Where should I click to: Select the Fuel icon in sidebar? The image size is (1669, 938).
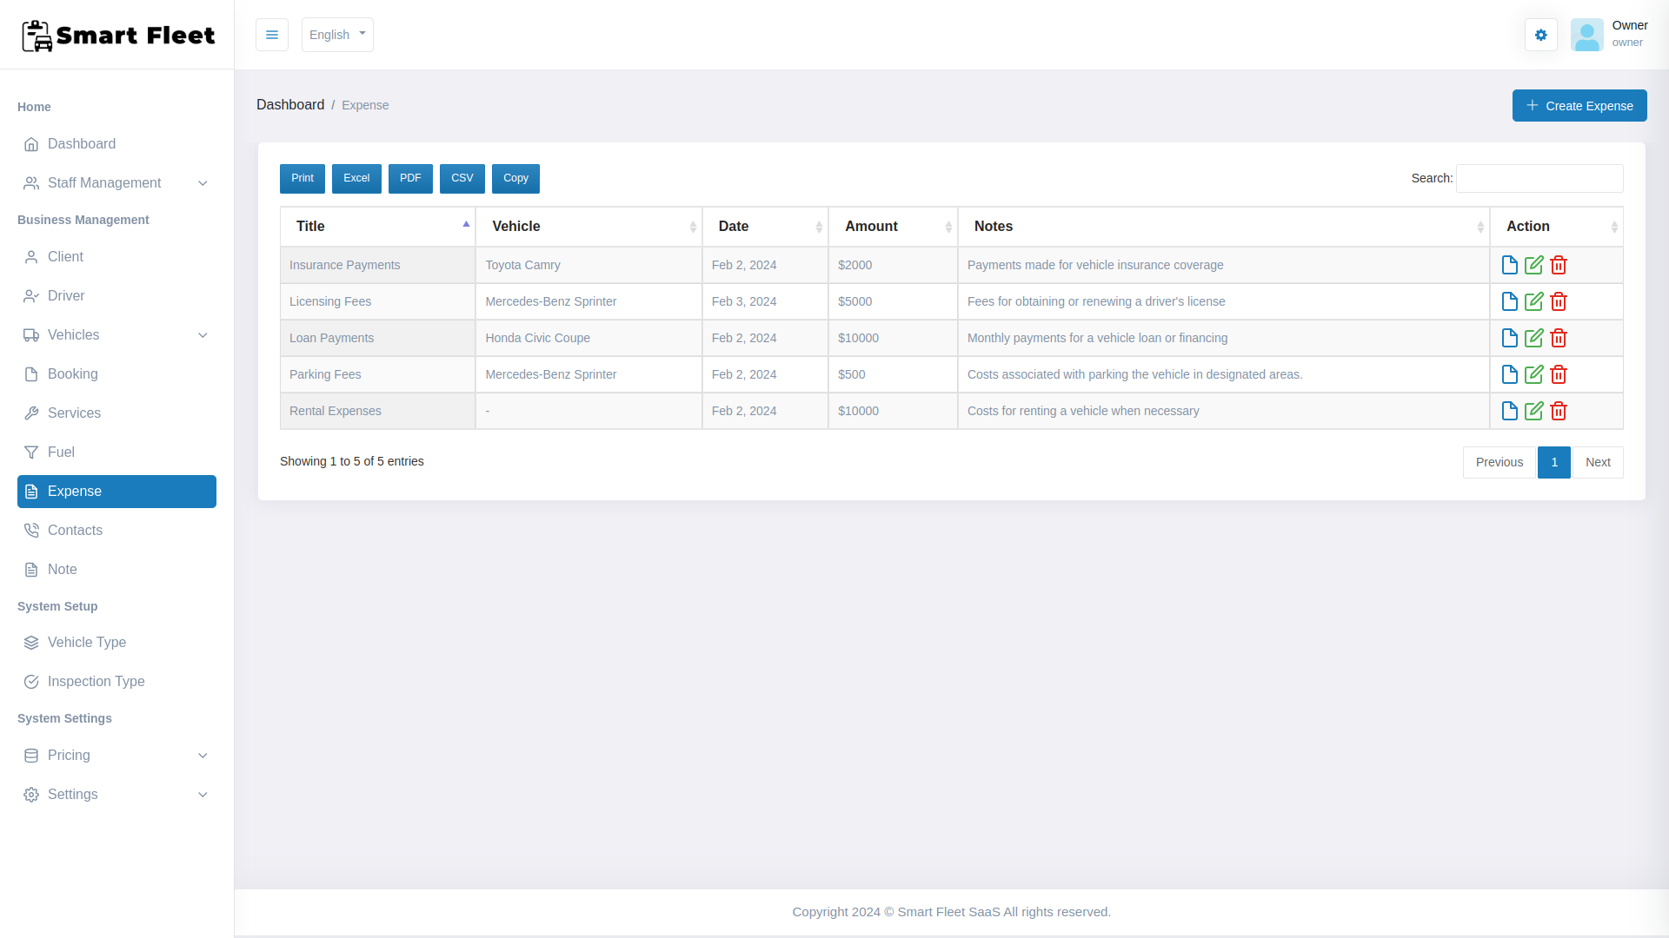(x=31, y=452)
